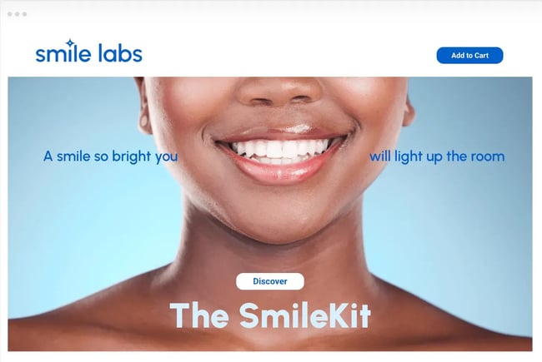Open the Discover button
This screenshot has height=362, width=542.
[270, 281]
